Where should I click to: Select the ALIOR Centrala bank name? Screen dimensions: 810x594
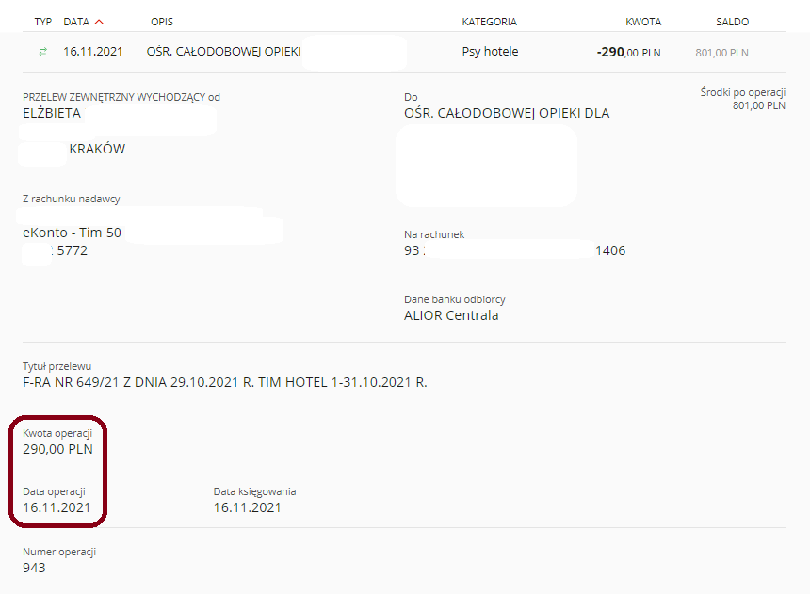coord(451,315)
